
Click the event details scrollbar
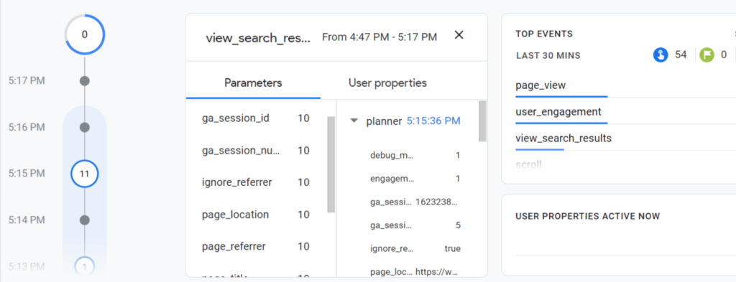point(482,121)
